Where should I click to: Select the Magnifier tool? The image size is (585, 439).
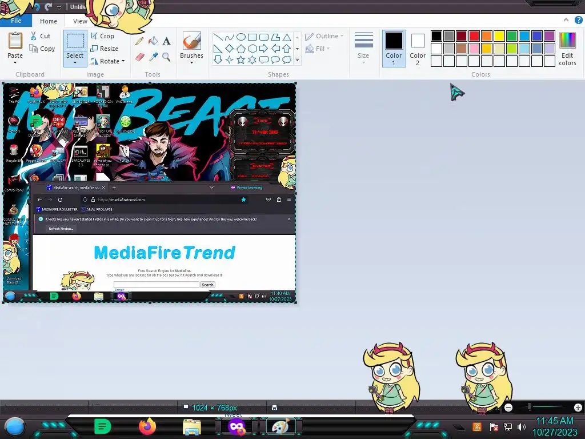166,57
